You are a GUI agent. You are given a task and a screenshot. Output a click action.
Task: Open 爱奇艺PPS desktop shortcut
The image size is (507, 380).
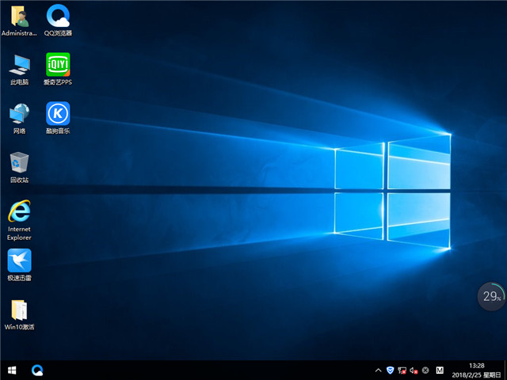58,69
